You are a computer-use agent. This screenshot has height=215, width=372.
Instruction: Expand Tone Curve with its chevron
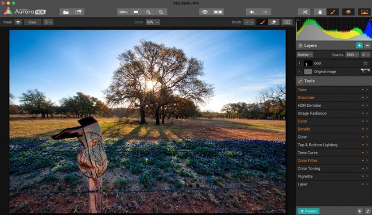click(367, 153)
